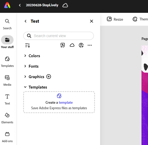This screenshot has height=145, width=148.
Task: Focus the Search current view field
Action: [59, 36]
